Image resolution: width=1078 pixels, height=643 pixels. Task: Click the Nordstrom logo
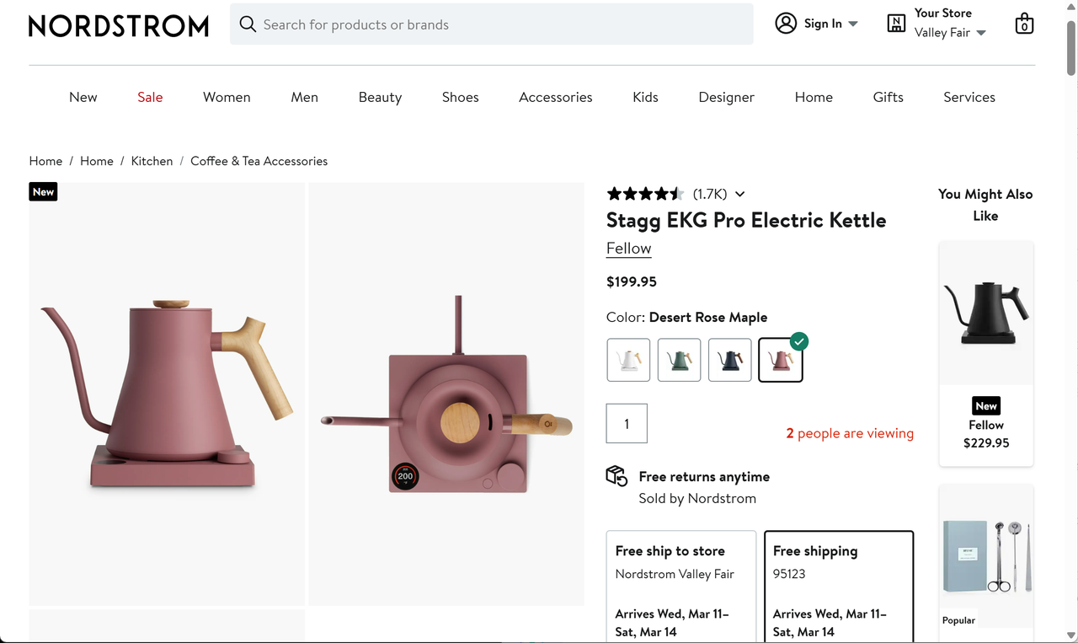(x=118, y=25)
